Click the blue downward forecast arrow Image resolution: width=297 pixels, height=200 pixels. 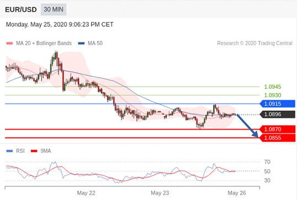tap(247, 125)
